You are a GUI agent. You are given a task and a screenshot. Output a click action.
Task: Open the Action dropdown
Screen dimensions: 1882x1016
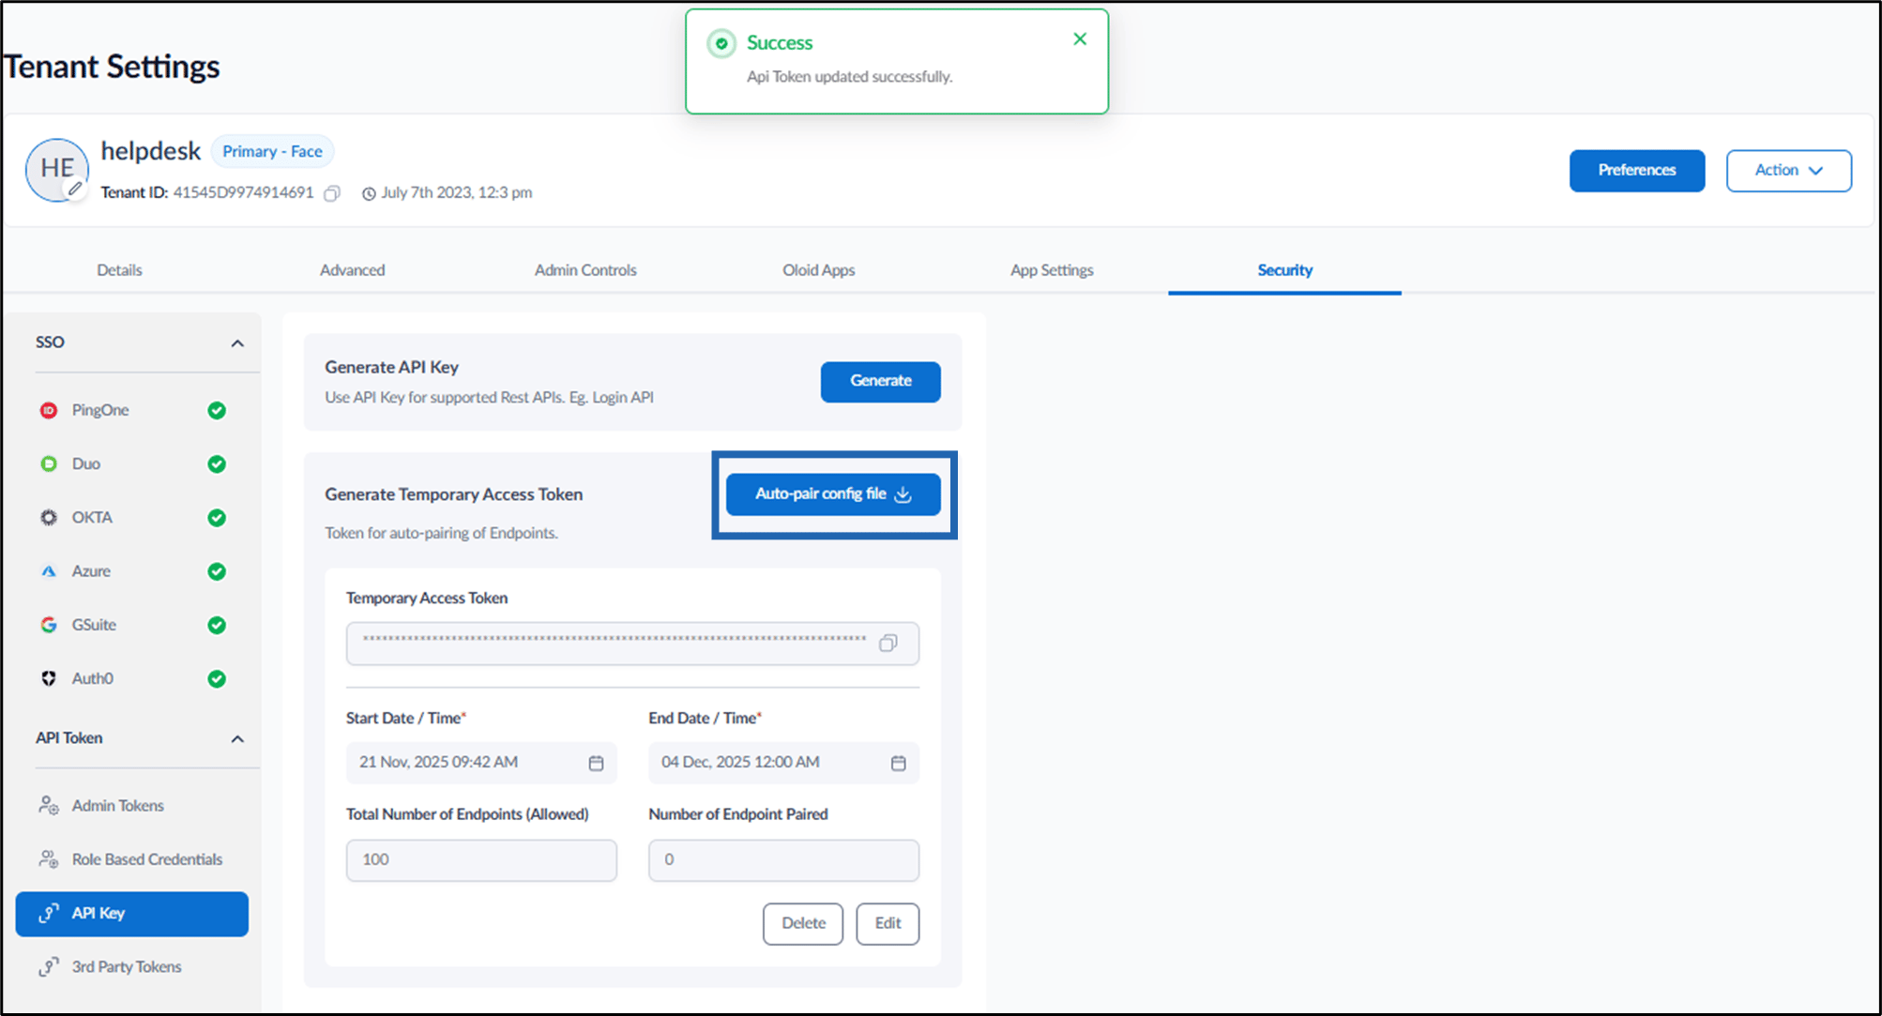pos(1788,171)
